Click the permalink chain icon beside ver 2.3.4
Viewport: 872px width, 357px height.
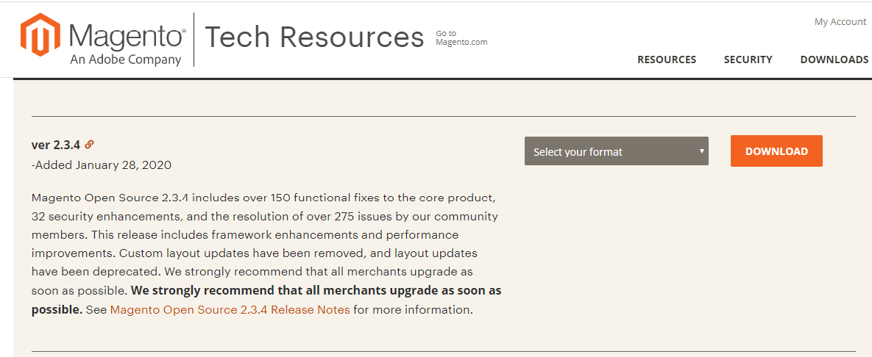tap(89, 145)
